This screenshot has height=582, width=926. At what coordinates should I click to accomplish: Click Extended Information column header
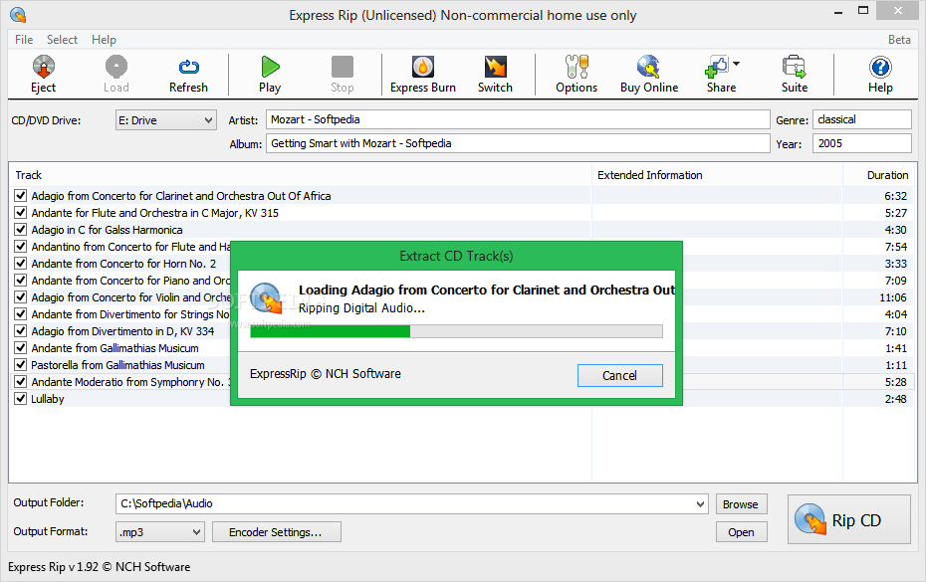click(717, 175)
